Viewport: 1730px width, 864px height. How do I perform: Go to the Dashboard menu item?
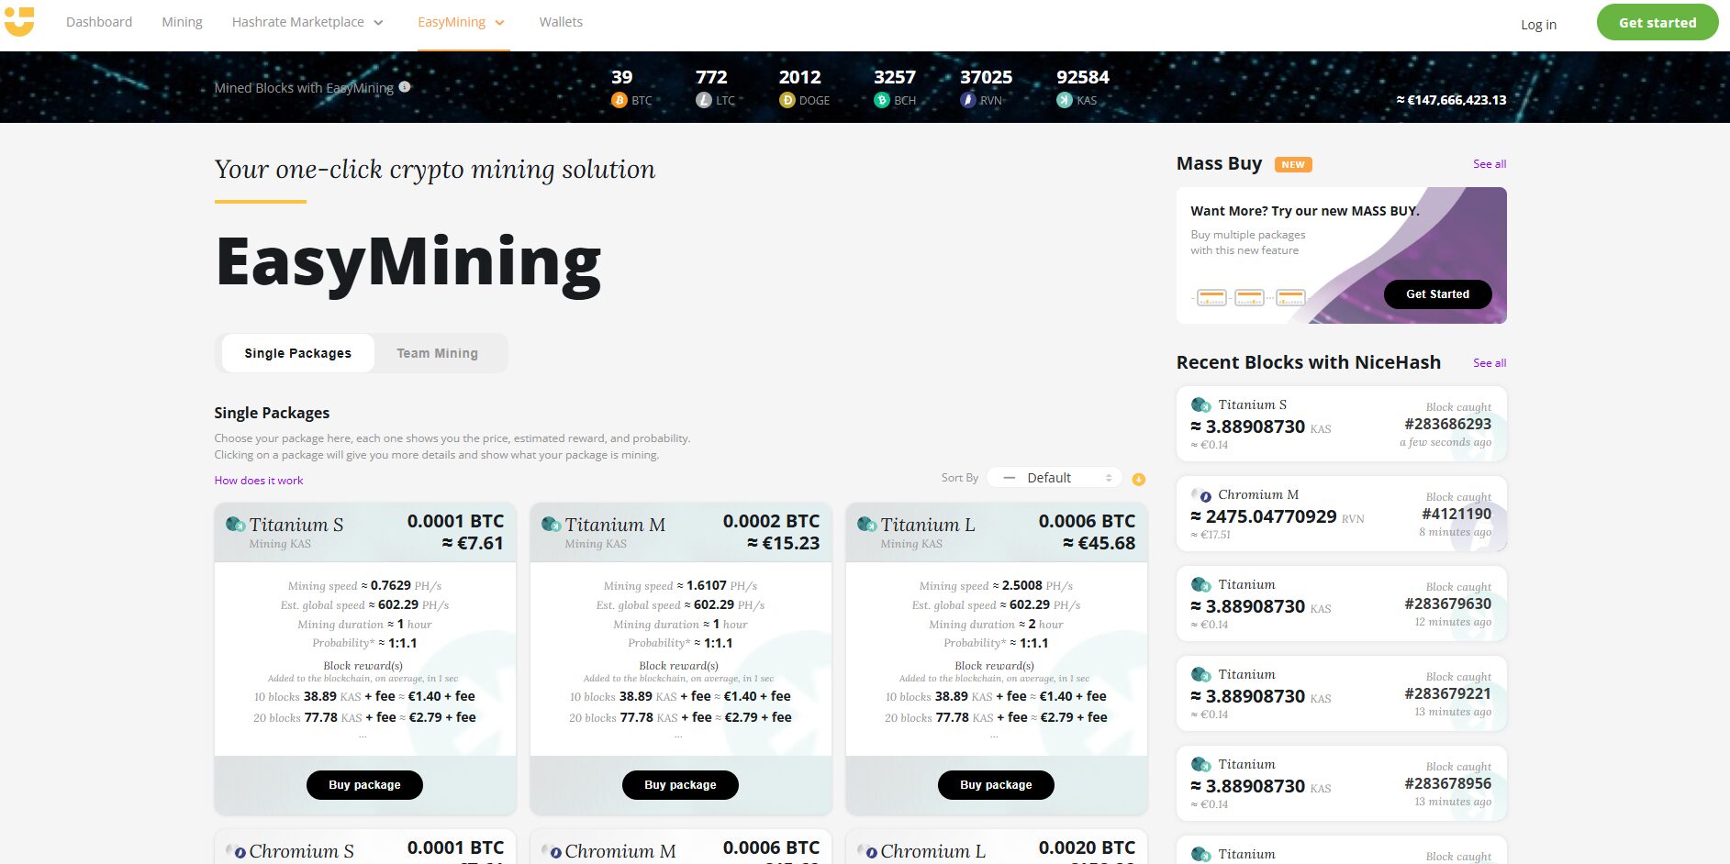[99, 21]
